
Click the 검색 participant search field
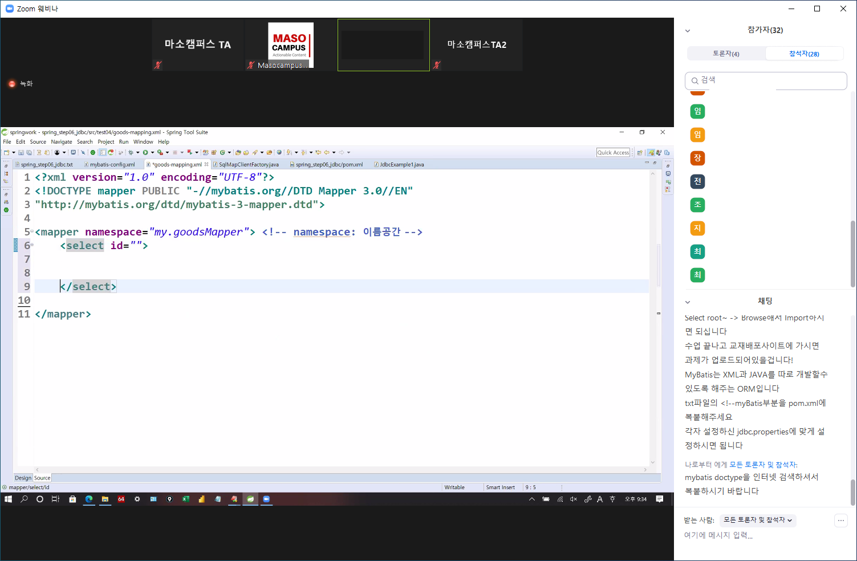click(x=766, y=80)
